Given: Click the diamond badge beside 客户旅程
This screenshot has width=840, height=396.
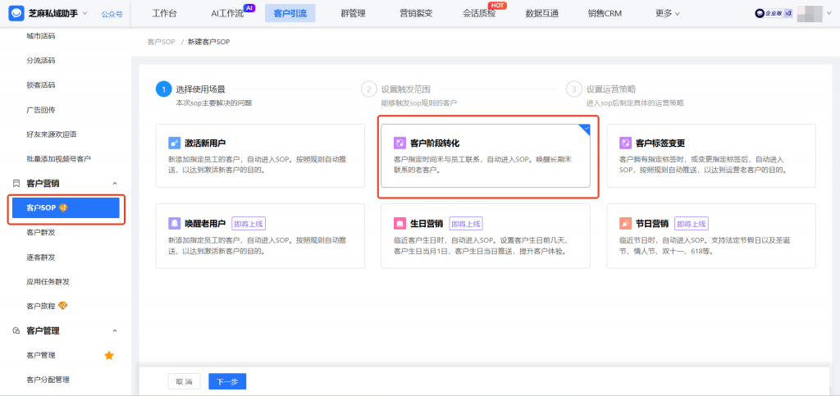Looking at the screenshot, I should pyautogui.click(x=62, y=306).
